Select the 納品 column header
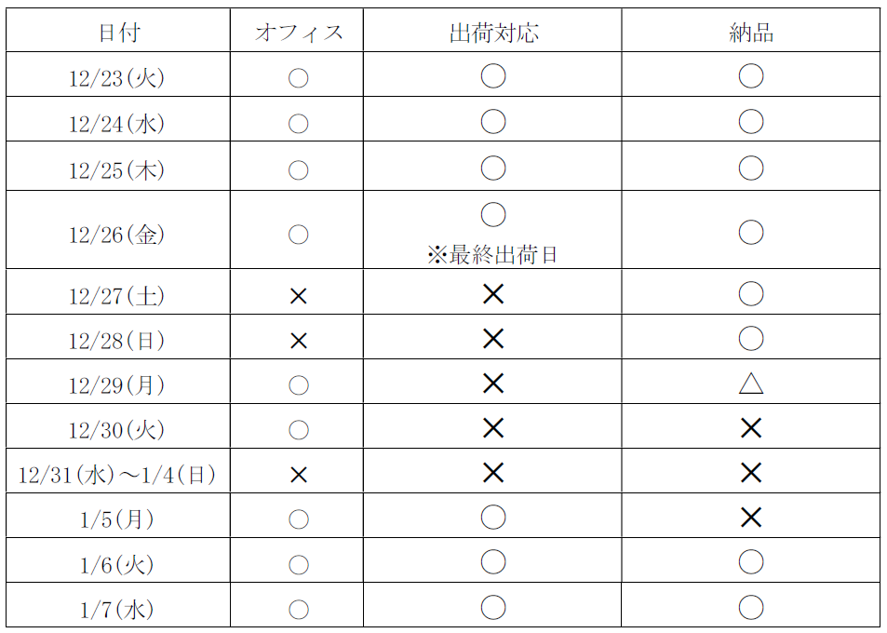 coord(750,34)
